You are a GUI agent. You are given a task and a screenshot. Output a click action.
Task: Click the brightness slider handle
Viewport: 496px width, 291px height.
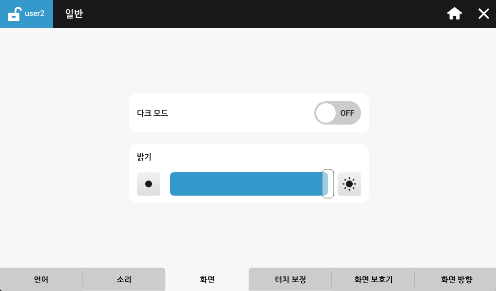click(x=328, y=184)
